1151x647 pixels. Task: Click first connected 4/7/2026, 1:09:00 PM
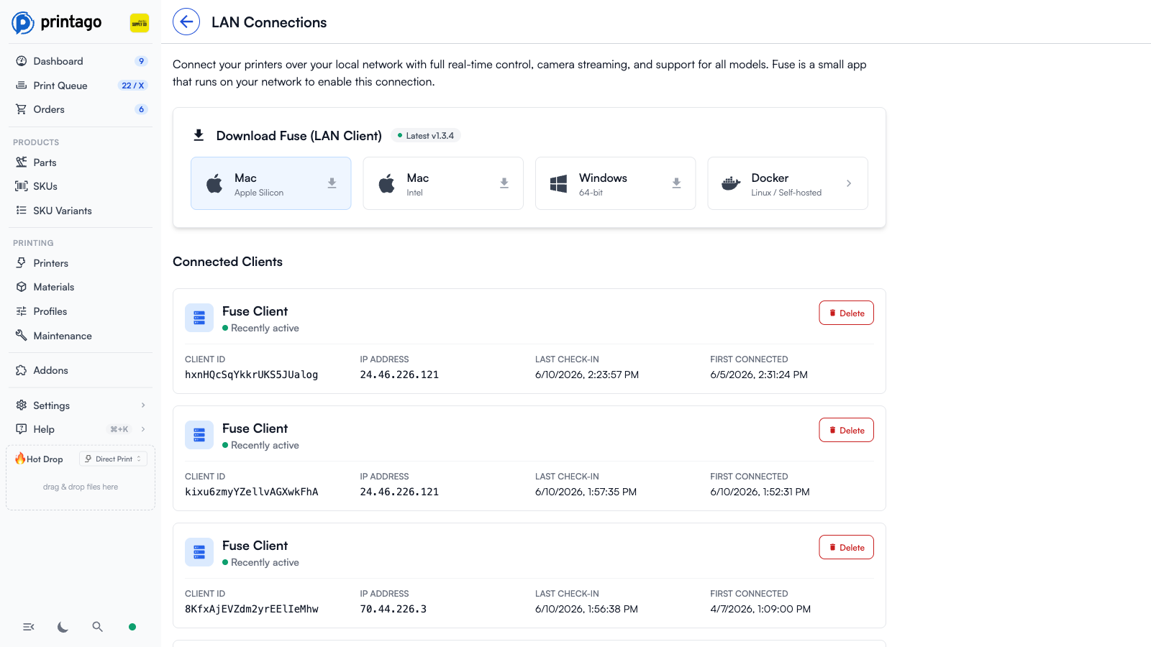760,609
